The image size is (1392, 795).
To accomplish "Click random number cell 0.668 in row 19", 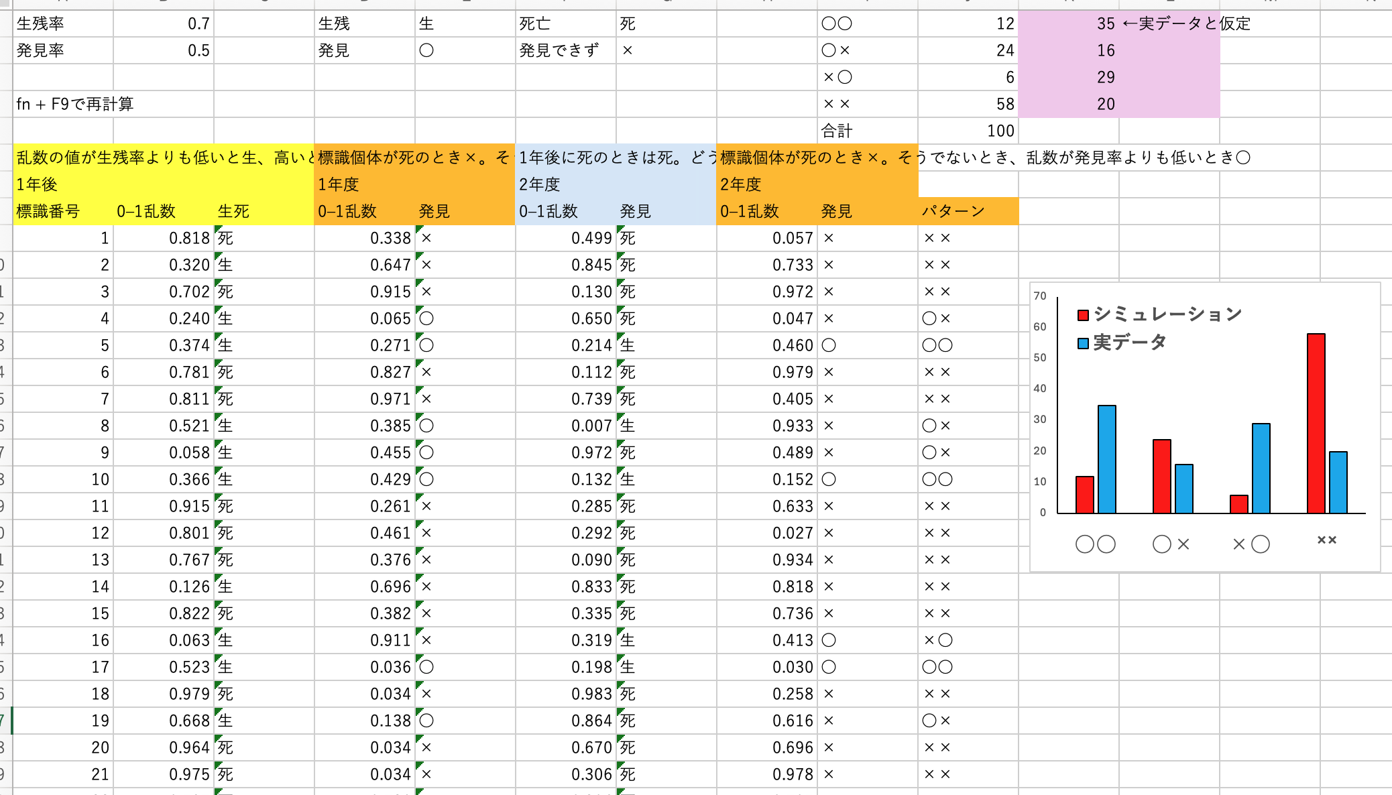I will pyautogui.click(x=164, y=721).
